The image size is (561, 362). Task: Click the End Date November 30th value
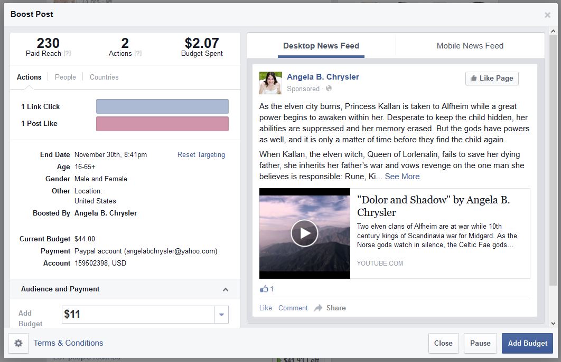pos(110,154)
